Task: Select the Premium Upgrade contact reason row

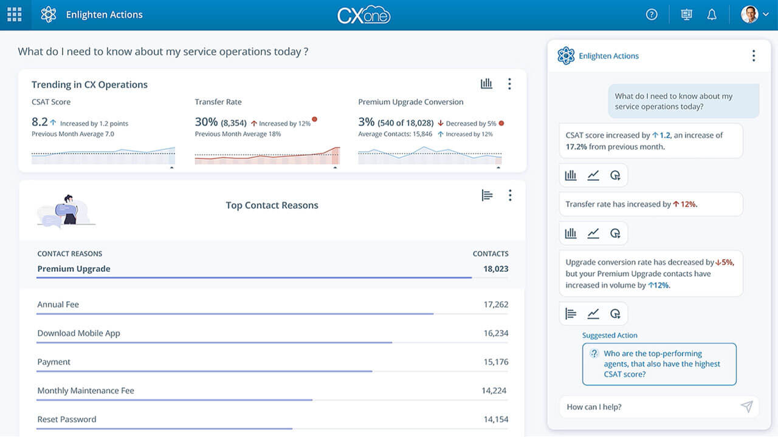Action: (272, 269)
